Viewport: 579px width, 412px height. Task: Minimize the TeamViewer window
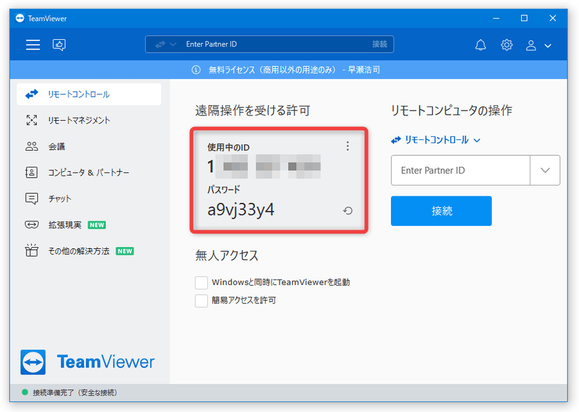tap(496, 18)
